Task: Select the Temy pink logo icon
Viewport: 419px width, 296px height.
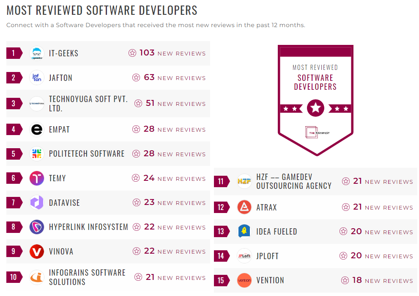Action: pos(37,178)
